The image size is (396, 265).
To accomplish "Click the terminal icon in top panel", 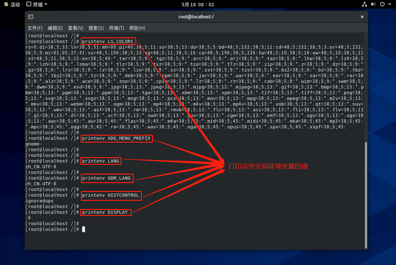I will (x=29, y=4).
